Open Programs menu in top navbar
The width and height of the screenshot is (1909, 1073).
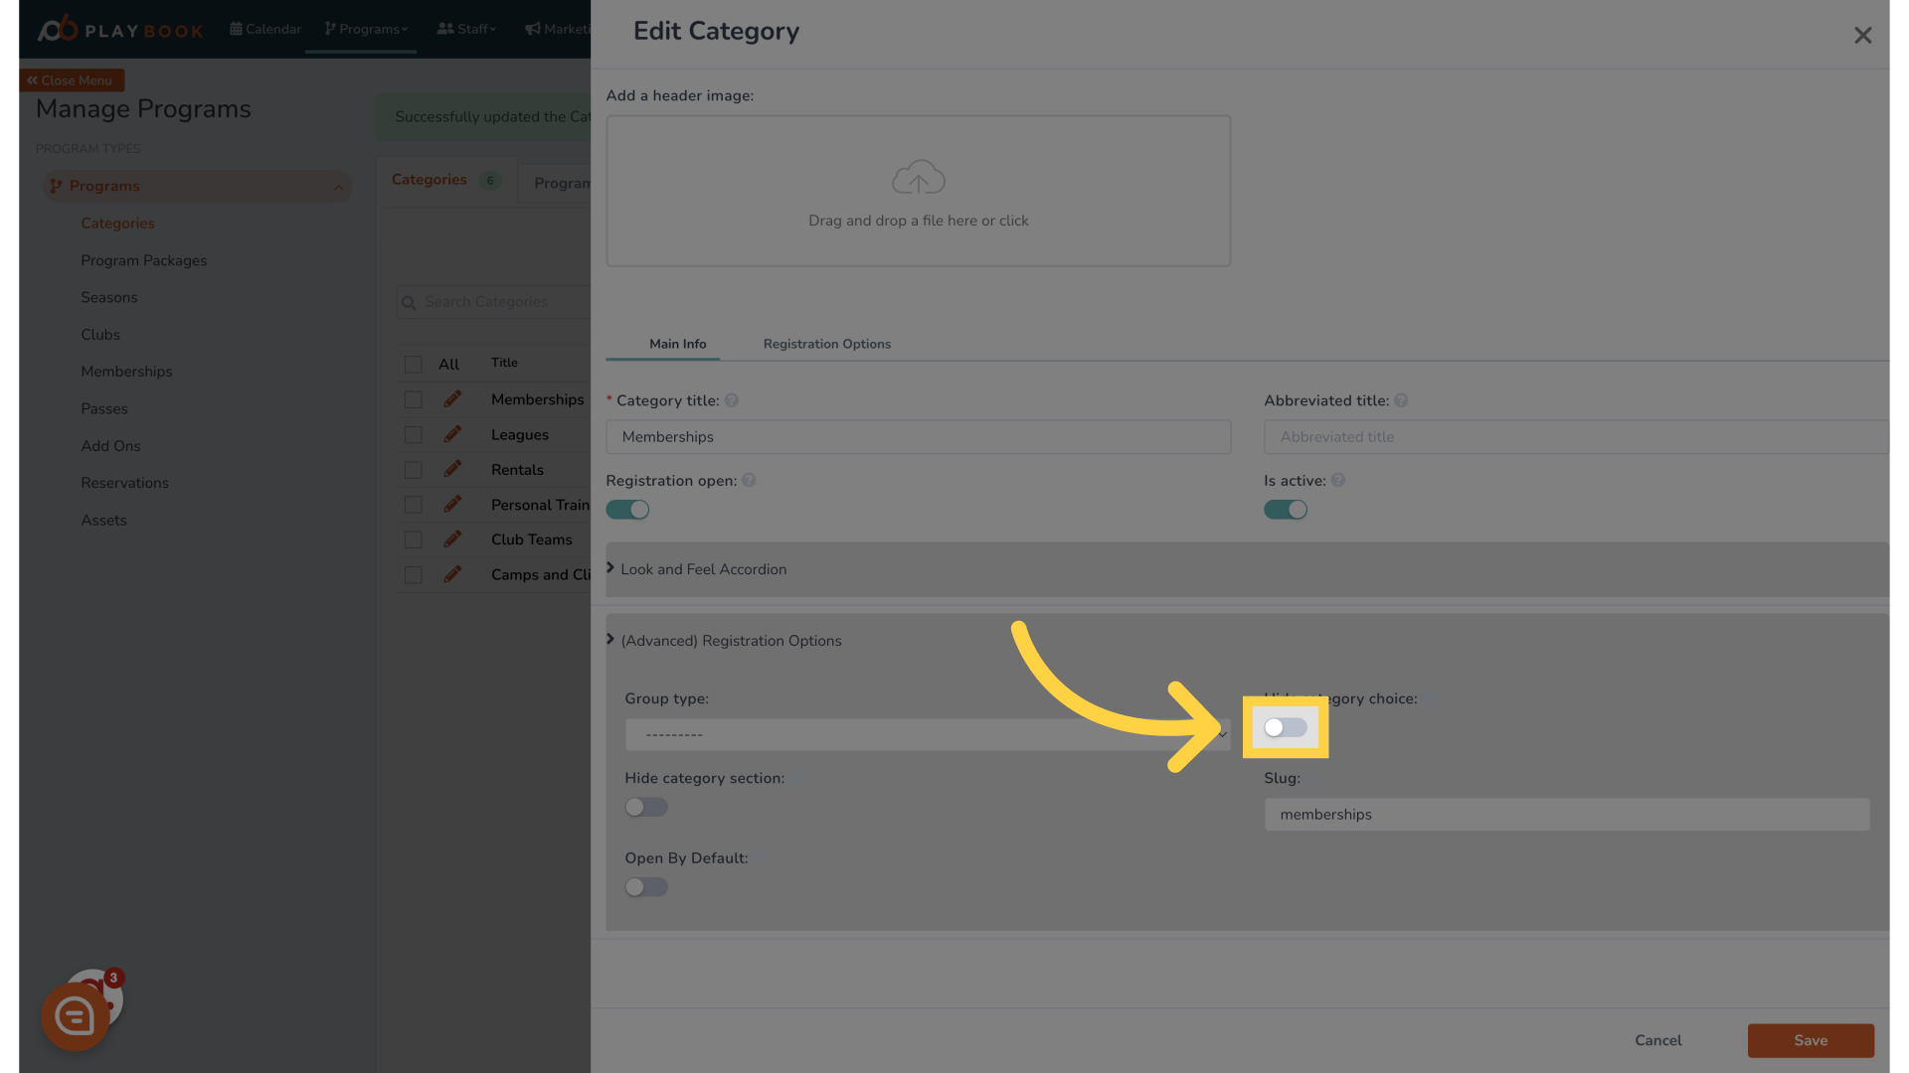coord(366,29)
